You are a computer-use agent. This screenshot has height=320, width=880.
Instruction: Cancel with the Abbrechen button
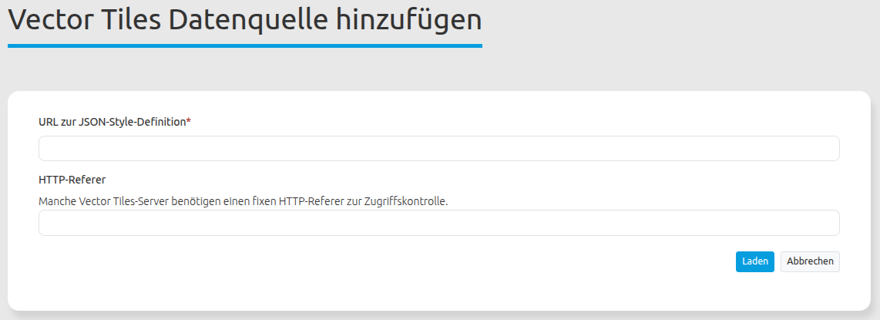click(x=810, y=261)
